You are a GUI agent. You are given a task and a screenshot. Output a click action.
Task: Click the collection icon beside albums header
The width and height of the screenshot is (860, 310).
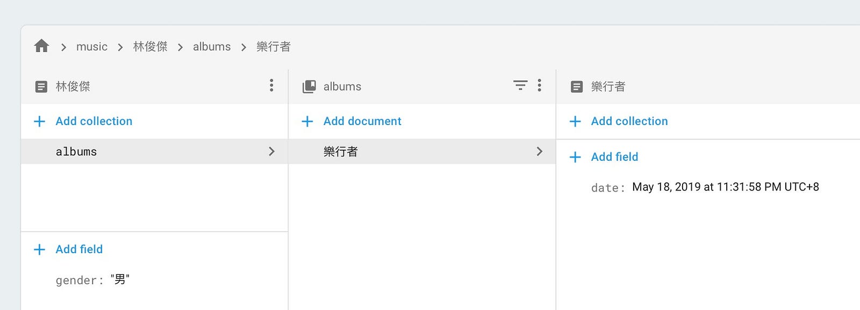[309, 86]
